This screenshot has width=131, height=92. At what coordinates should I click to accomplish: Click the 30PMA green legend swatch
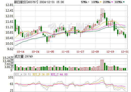(x=124, y=2)
